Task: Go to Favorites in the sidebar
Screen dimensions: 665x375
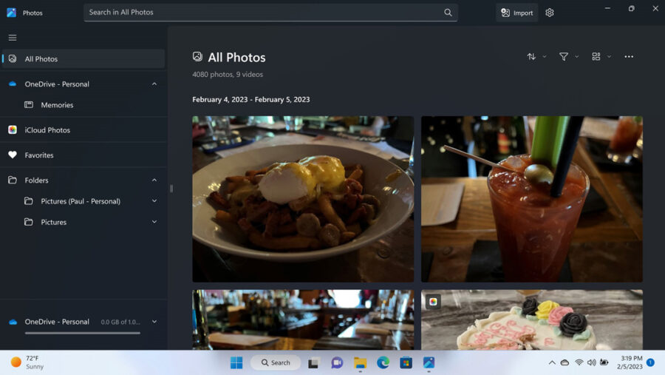Action: click(39, 155)
